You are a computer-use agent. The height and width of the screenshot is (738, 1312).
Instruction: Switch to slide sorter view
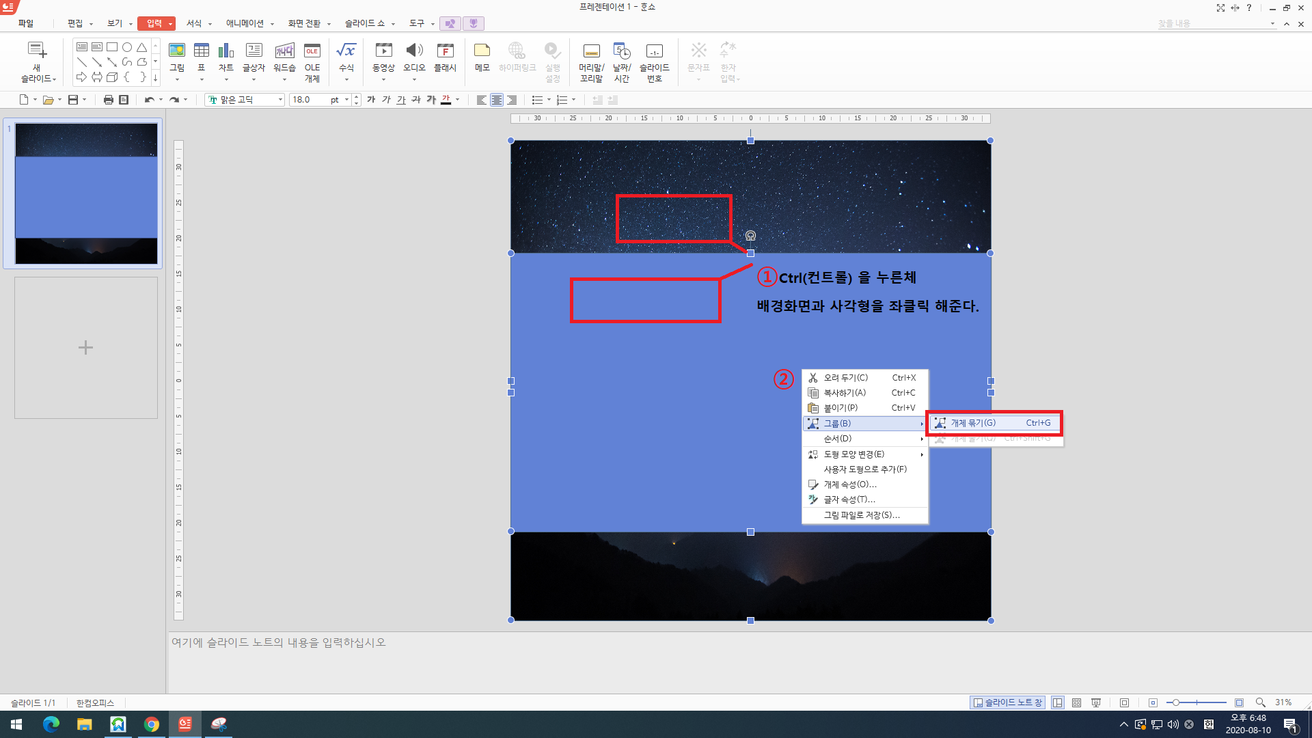coord(1076,702)
